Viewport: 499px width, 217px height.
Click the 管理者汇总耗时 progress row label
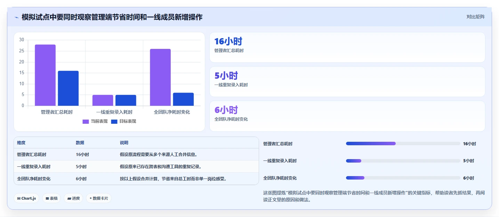click(278, 144)
